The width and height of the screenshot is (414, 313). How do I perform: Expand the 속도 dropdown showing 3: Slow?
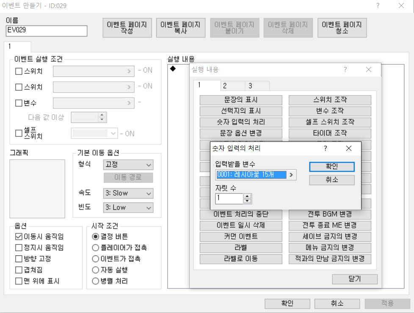(x=128, y=193)
